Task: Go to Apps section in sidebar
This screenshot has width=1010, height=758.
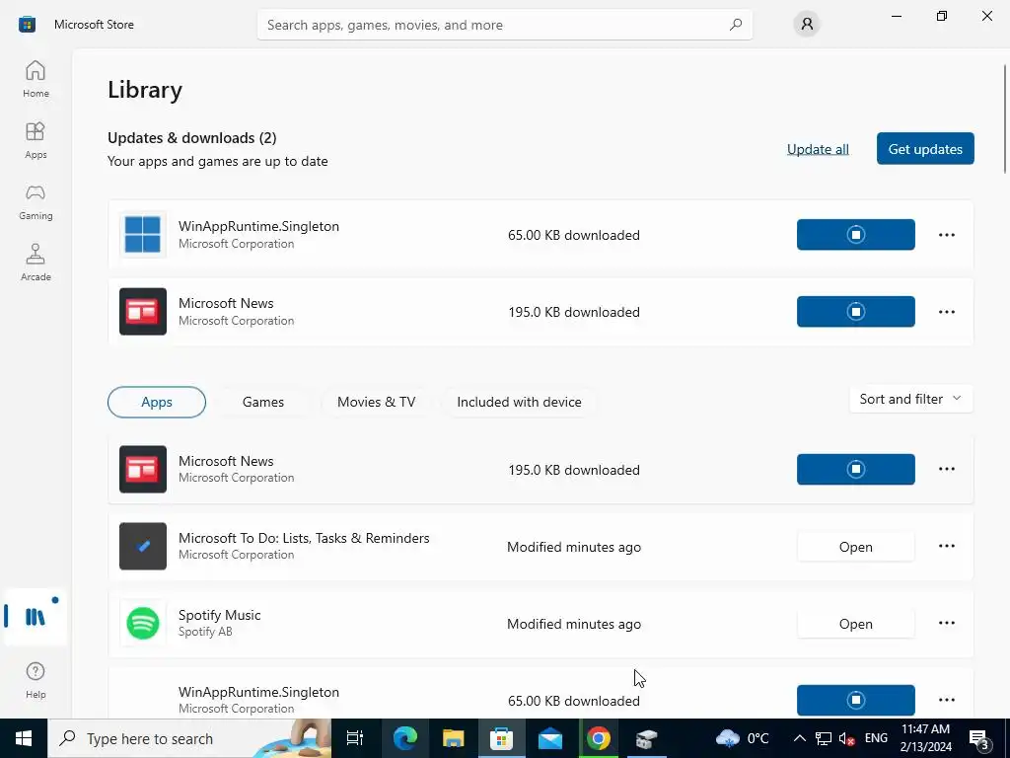Action: tap(36, 140)
